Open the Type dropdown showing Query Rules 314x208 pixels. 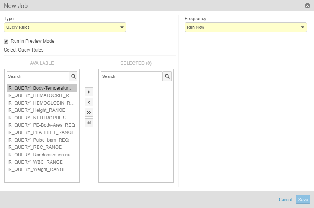pos(65,27)
